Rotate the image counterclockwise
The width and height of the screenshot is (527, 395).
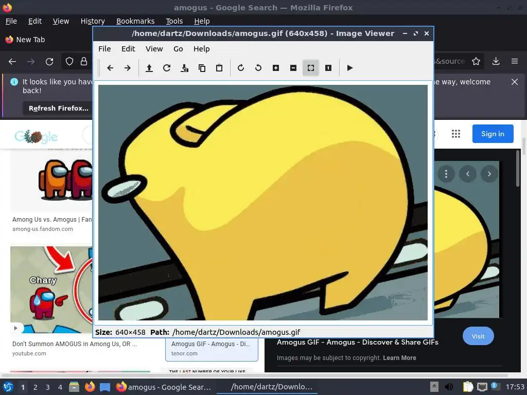click(258, 68)
